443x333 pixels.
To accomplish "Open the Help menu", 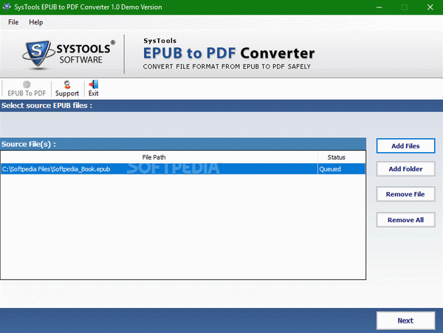I will point(36,22).
